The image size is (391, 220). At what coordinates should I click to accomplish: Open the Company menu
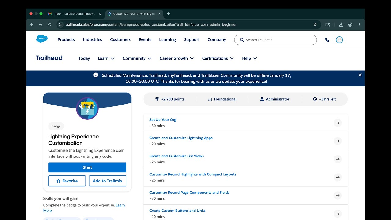[x=217, y=40]
